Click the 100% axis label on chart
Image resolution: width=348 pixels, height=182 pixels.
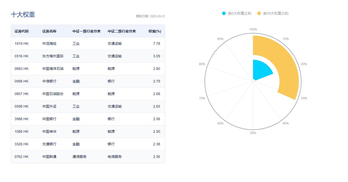(253, 29)
